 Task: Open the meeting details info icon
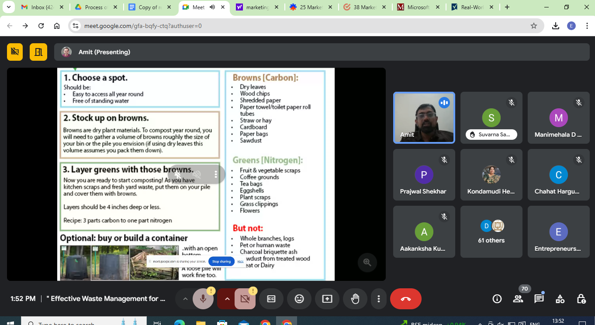pyautogui.click(x=497, y=299)
